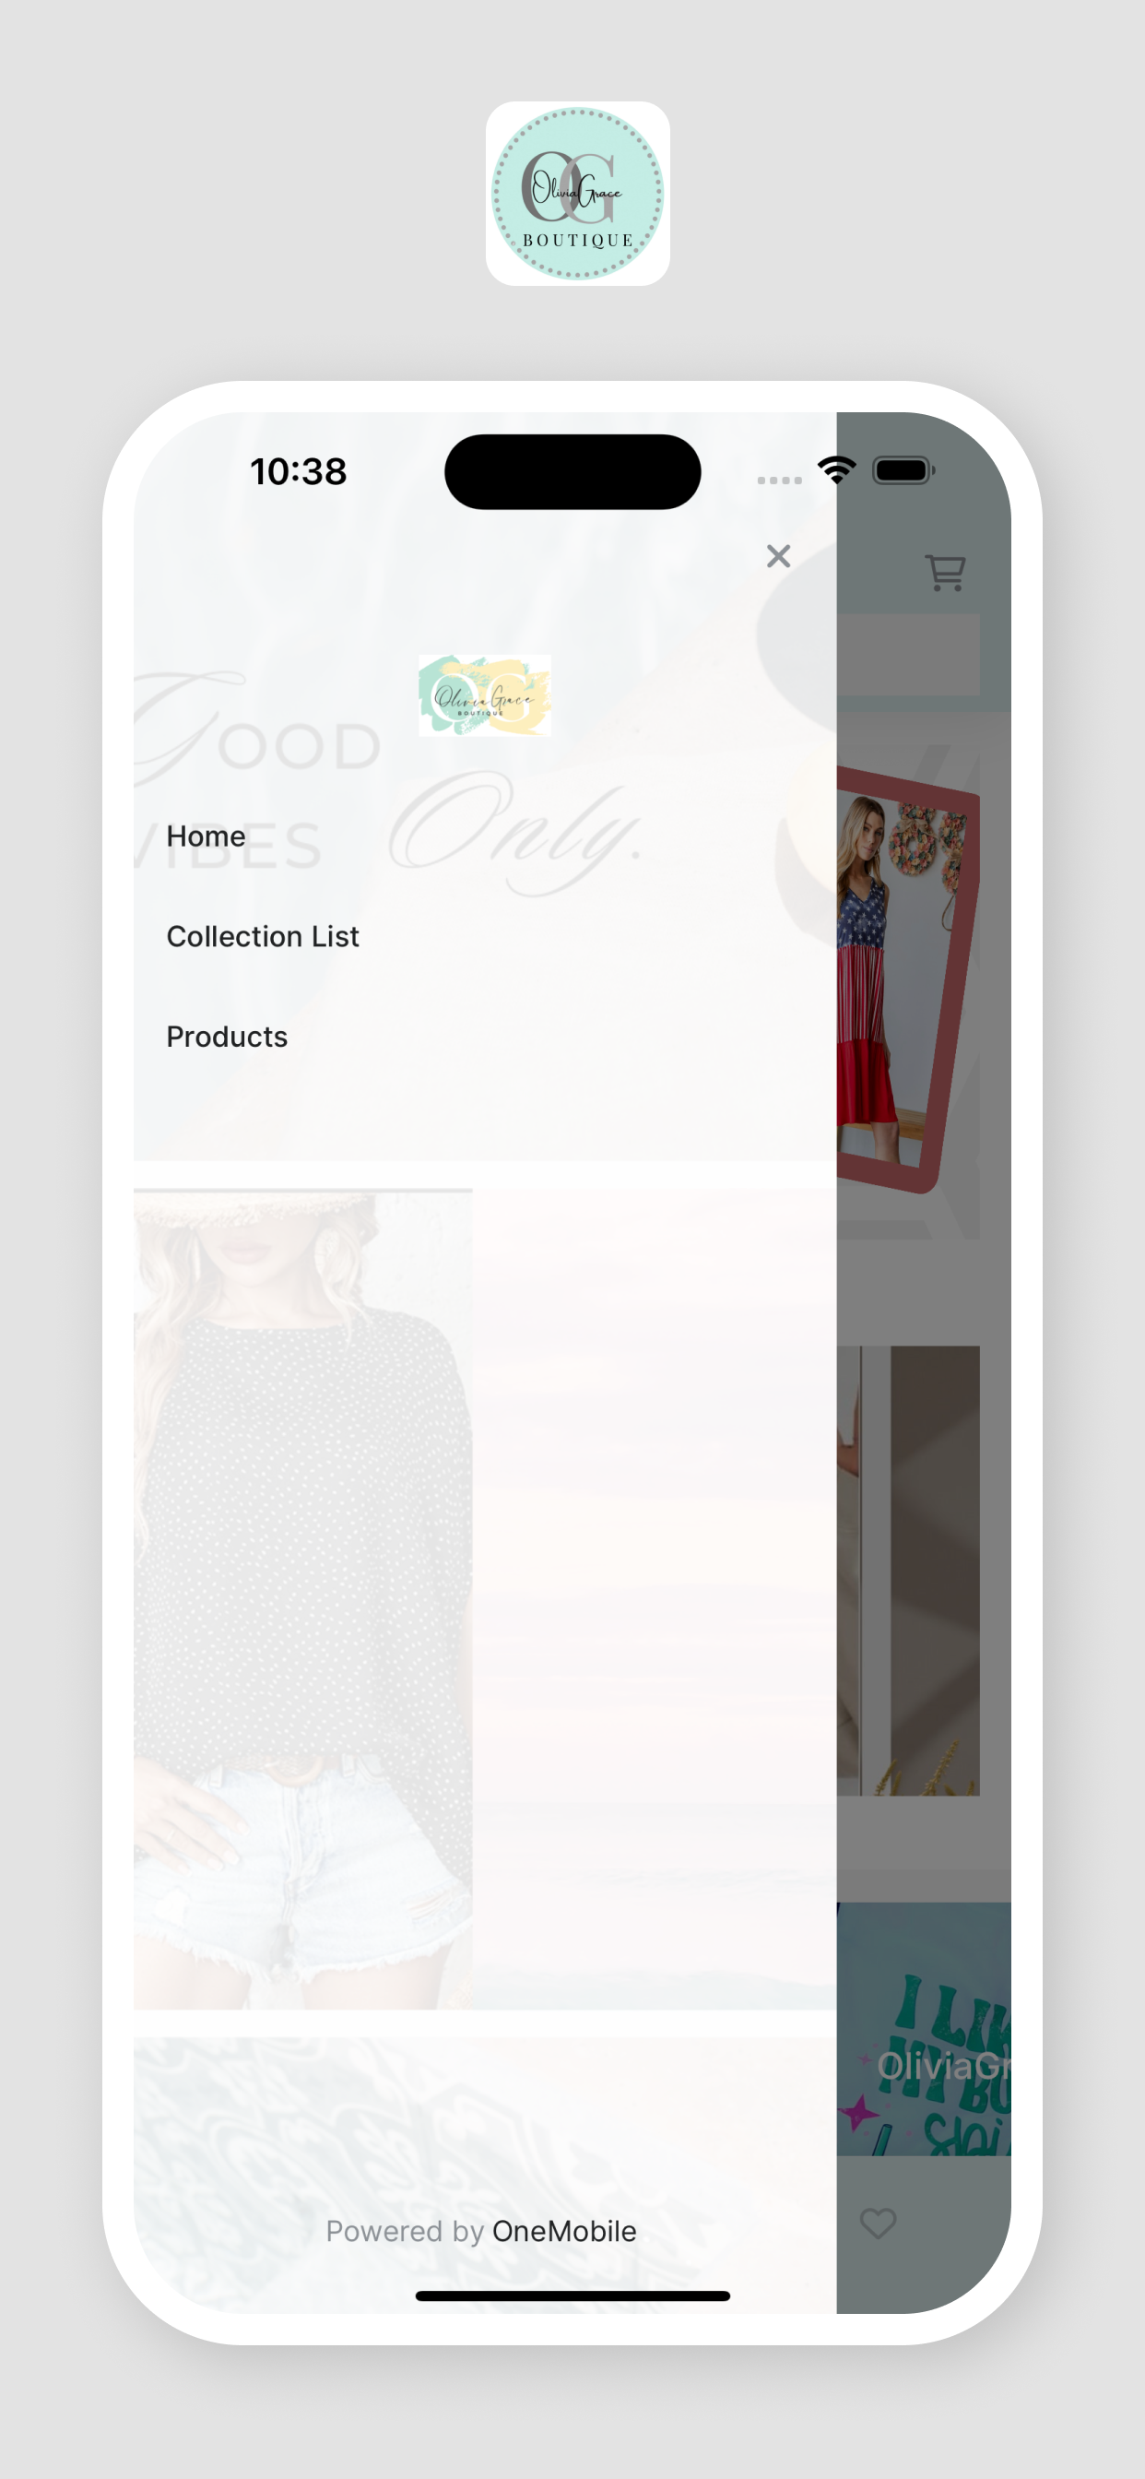
Task: Open Collection List menu item
Action: [263, 936]
